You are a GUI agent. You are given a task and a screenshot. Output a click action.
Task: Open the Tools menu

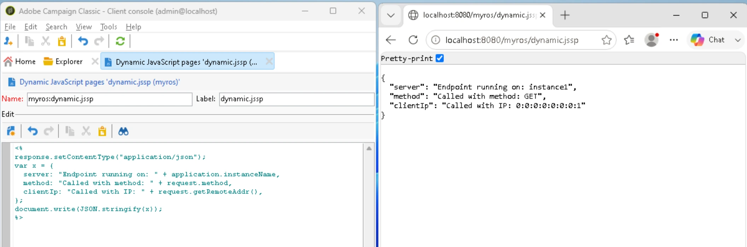pos(109,27)
